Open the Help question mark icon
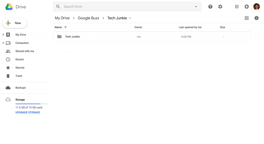 click(x=210, y=6)
